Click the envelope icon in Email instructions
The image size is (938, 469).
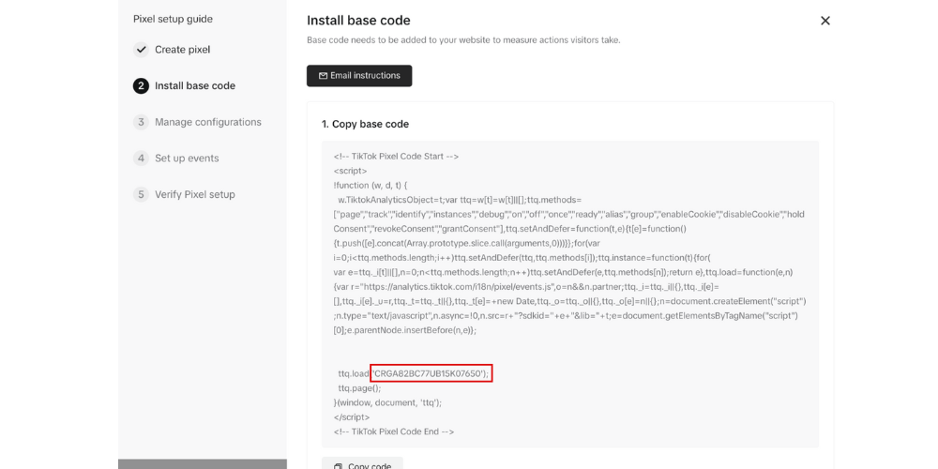tap(323, 76)
